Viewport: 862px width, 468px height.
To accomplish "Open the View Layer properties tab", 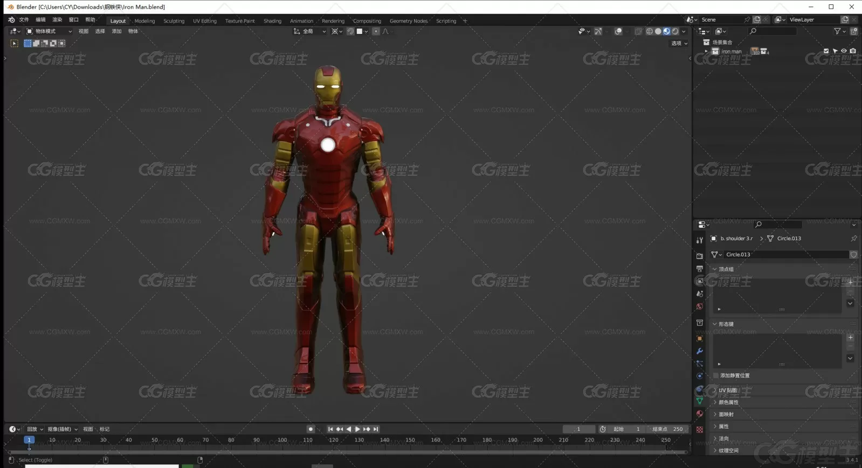I will click(699, 281).
